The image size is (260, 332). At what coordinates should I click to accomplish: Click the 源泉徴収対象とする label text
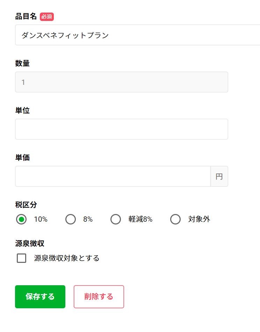point(67,258)
